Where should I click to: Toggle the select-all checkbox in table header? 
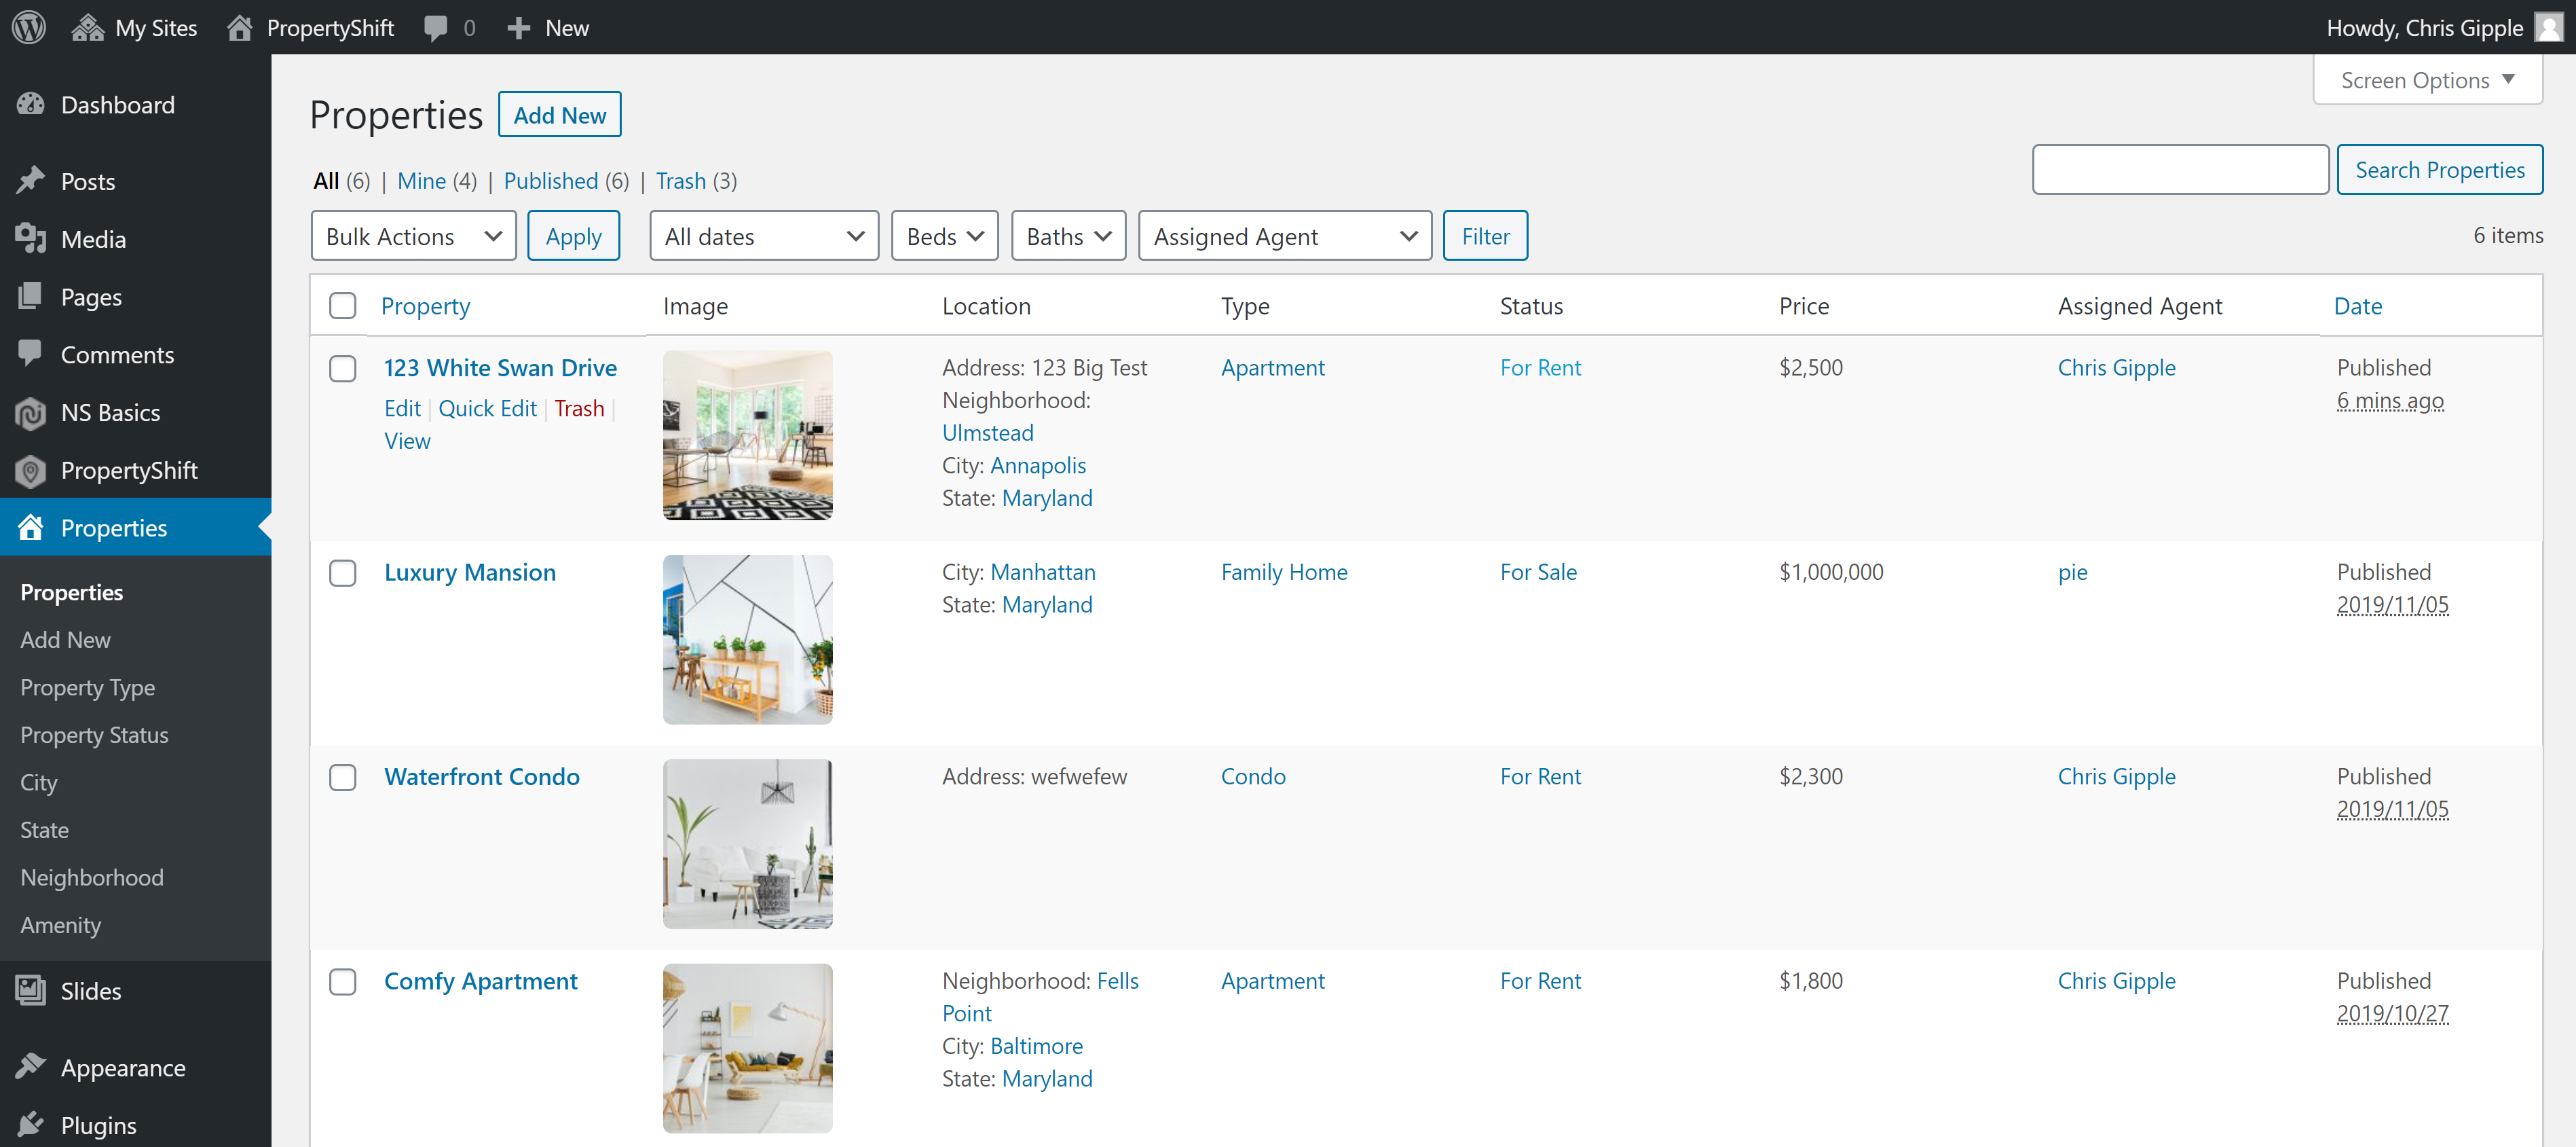coord(343,306)
